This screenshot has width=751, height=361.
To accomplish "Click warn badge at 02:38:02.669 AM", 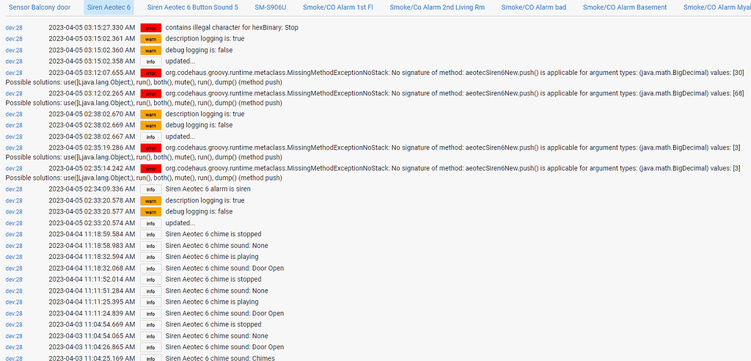I will pyautogui.click(x=150, y=125).
